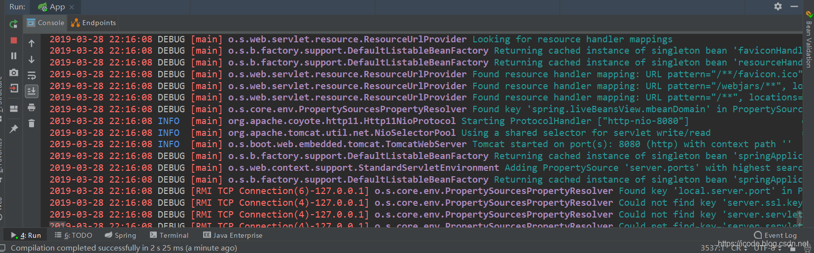
Task: Click the Exit application icon
Action: (x=13, y=89)
